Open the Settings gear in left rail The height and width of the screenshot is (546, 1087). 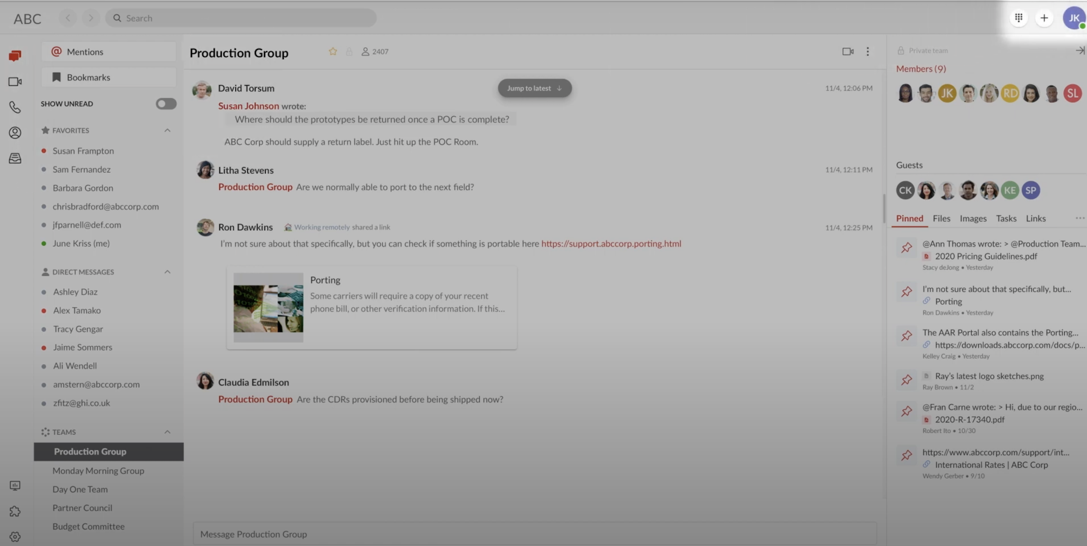tap(15, 537)
